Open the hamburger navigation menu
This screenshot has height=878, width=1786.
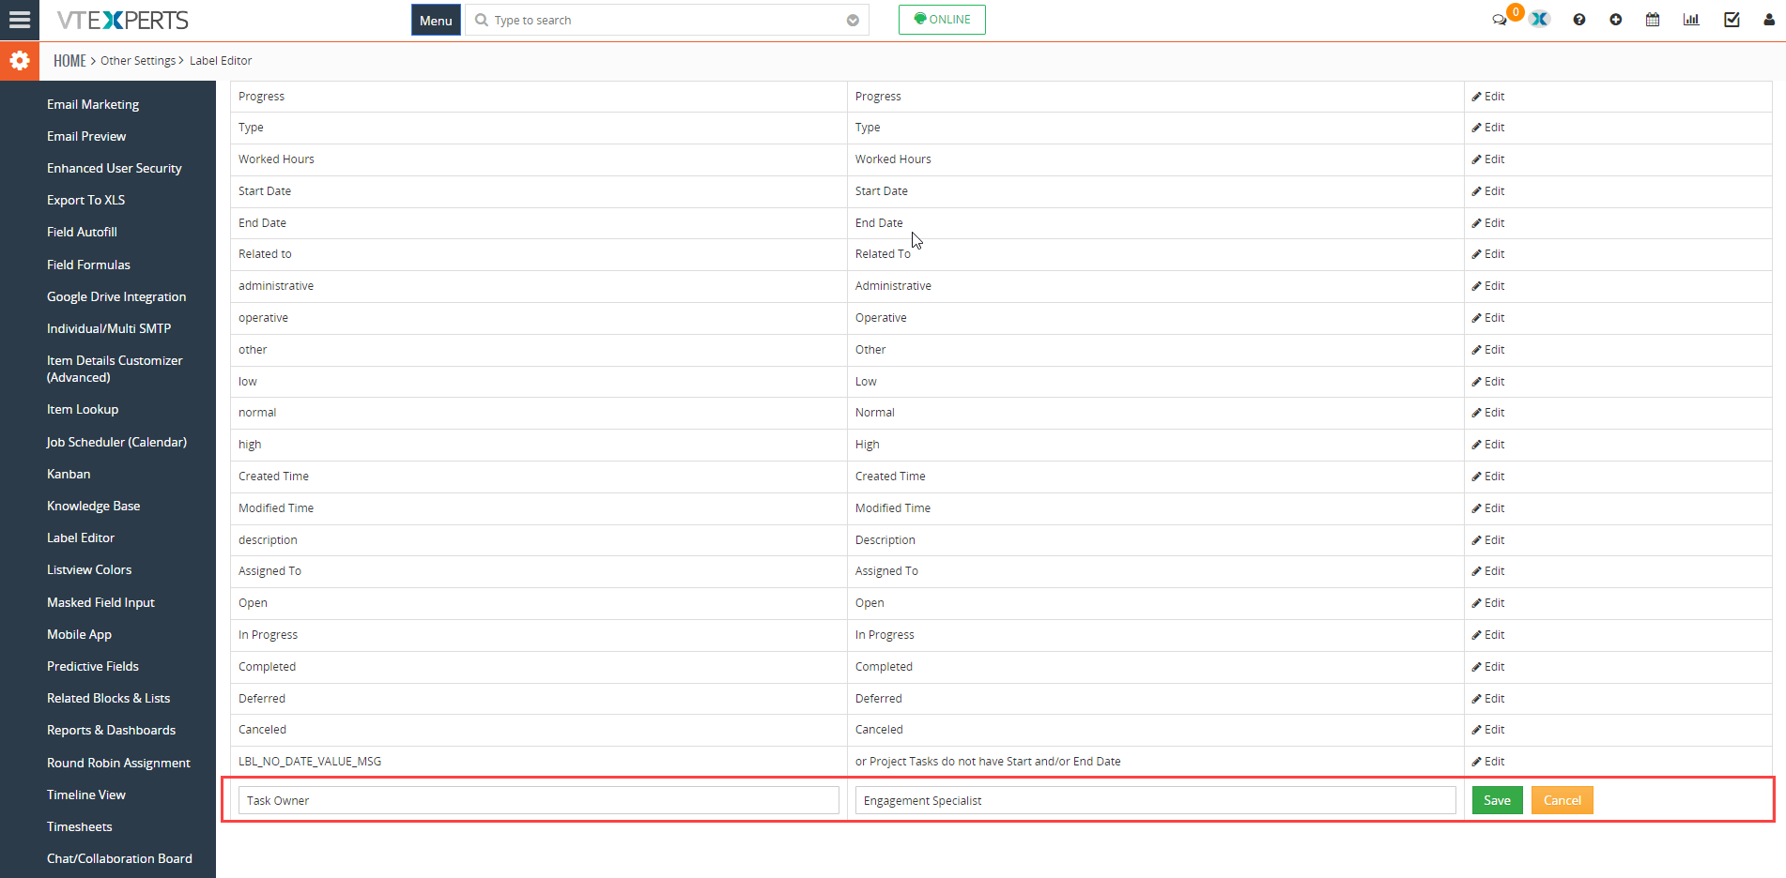(x=20, y=20)
